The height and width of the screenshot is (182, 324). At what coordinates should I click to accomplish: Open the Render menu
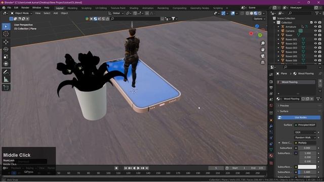25,8
